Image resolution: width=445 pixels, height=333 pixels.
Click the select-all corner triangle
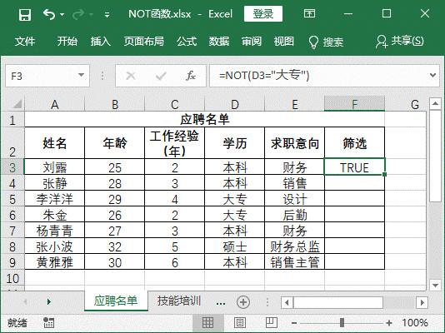point(17,104)
